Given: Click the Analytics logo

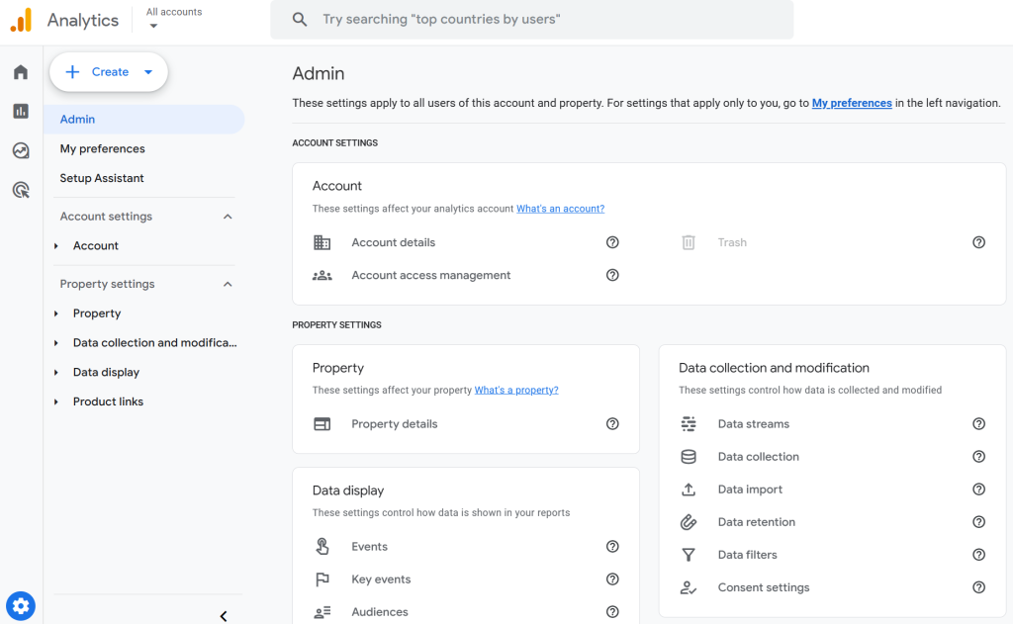Looking at the screenshot, I should pos(22,20).
